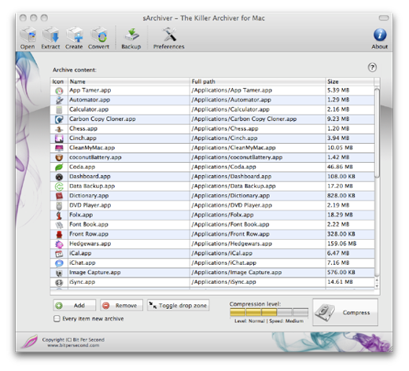Open the Backup tool
409x371 pixels.
(x=131, y=35)
